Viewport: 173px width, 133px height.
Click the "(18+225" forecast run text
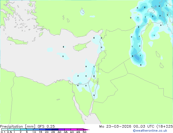[x=165, y=126]
